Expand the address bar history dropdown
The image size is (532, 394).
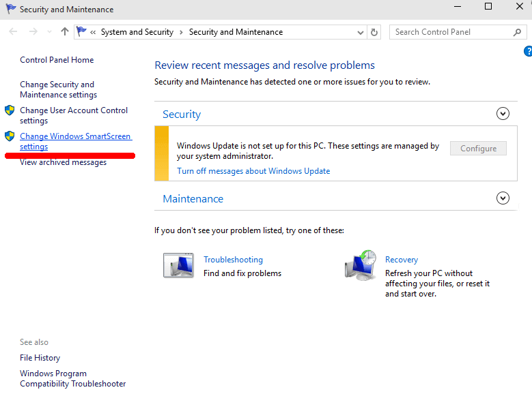point(361,32)
